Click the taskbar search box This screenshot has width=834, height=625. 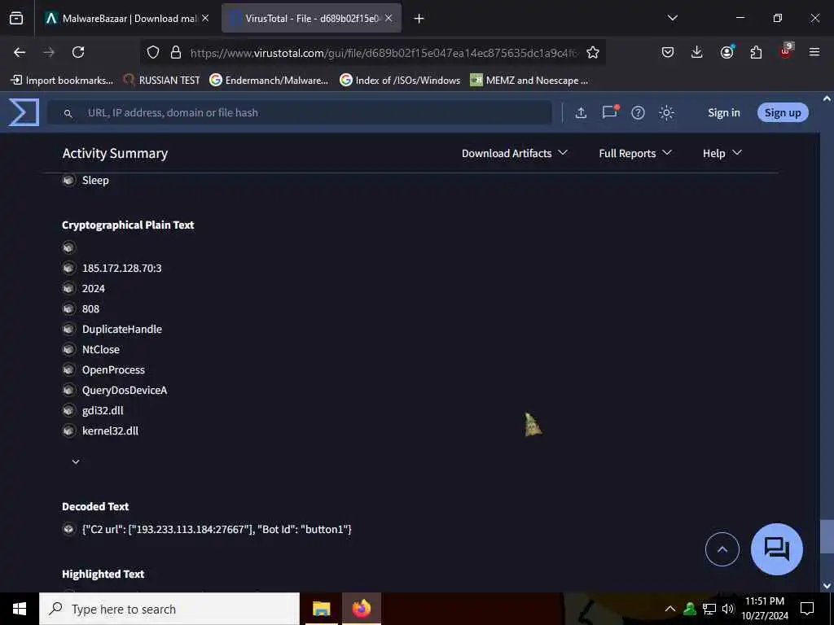[169, 609]
